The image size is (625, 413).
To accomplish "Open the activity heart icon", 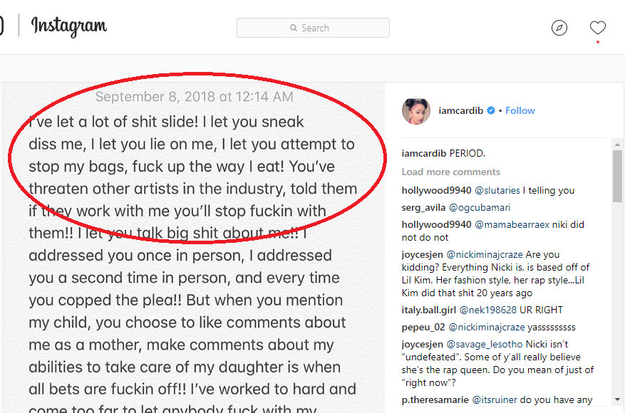I will coord(597,28).
